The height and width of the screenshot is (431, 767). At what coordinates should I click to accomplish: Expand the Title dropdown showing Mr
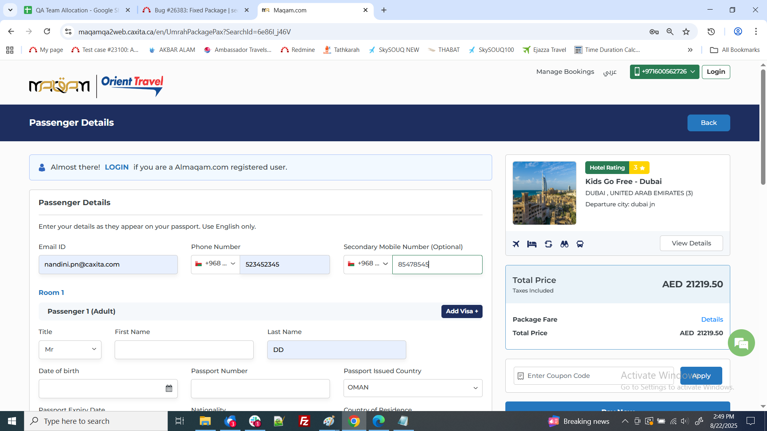click(70, 350)
